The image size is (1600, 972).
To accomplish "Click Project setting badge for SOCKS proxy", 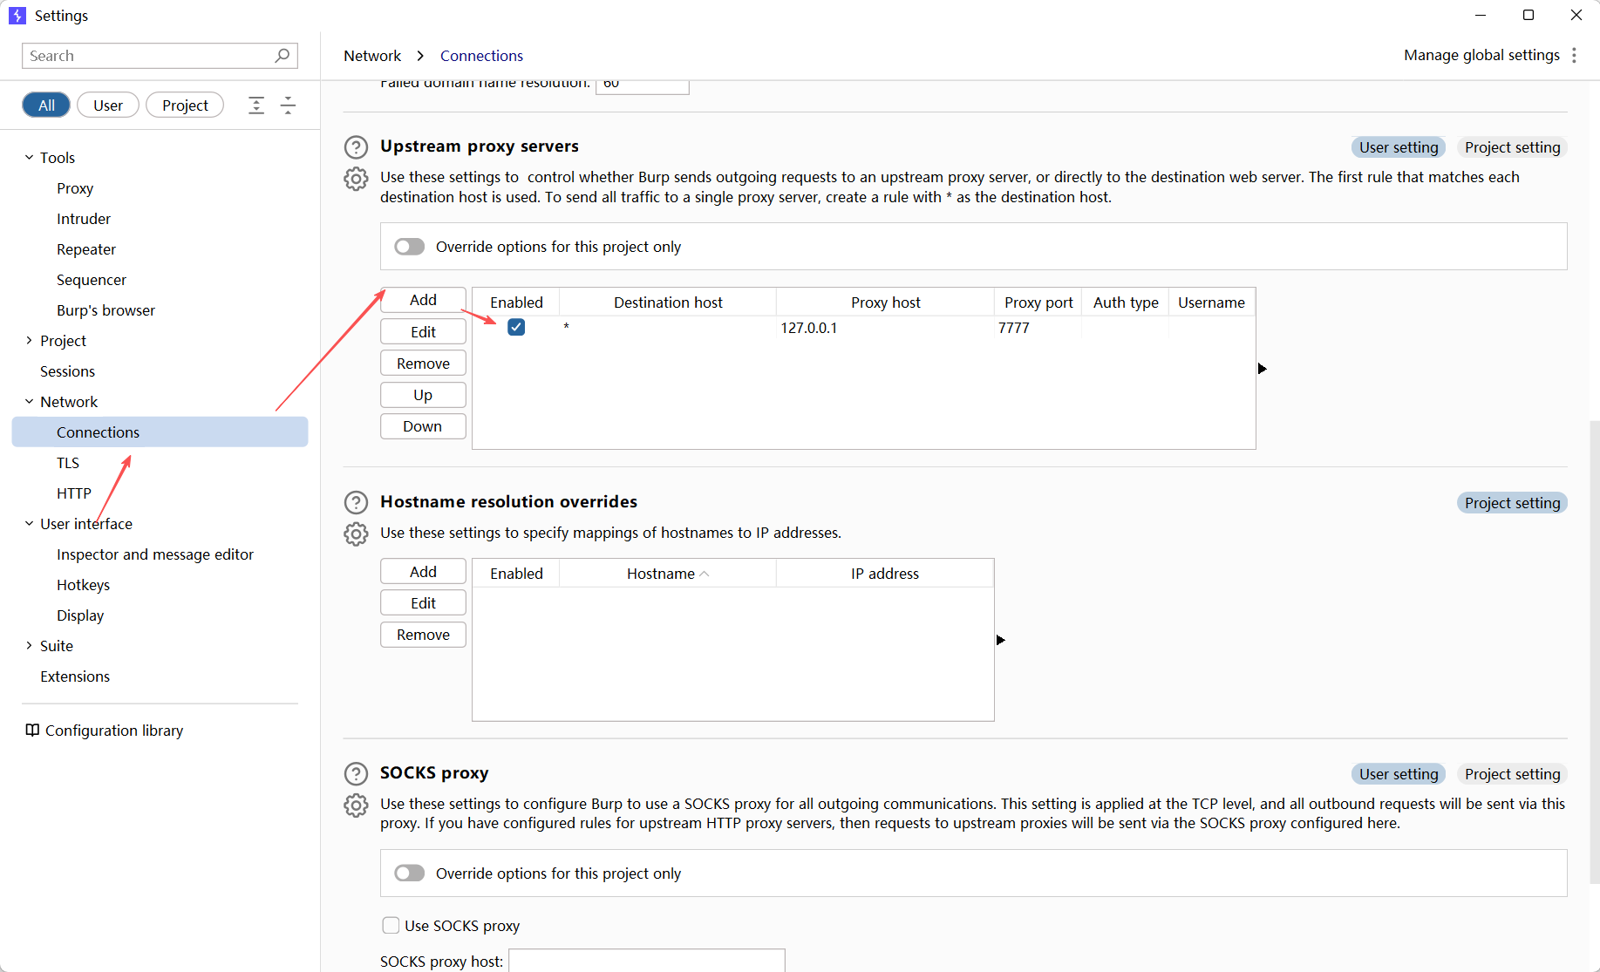I will [1512, 774].
